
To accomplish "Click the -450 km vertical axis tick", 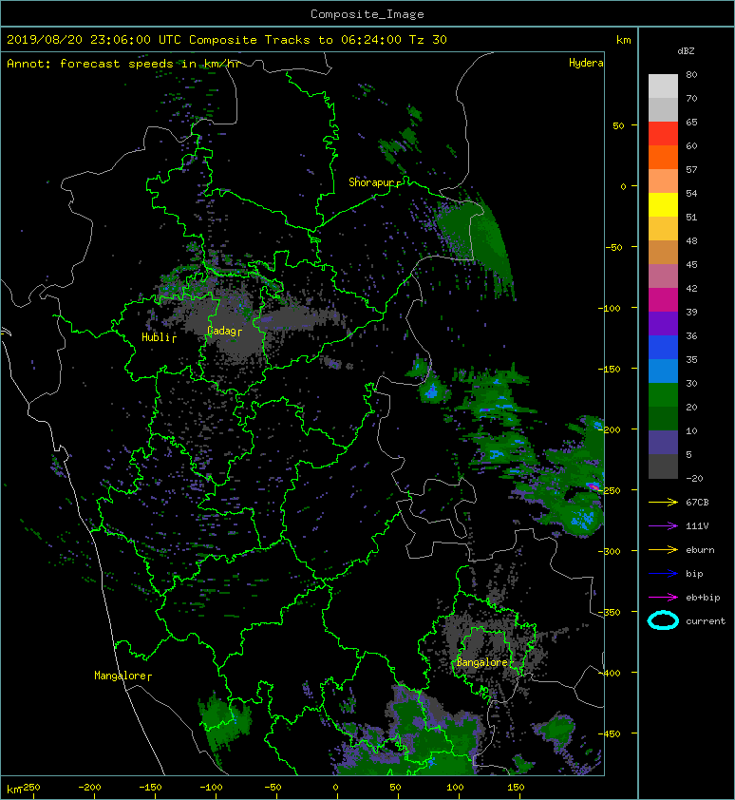I will pyautogui.click(x=610, y=734).
